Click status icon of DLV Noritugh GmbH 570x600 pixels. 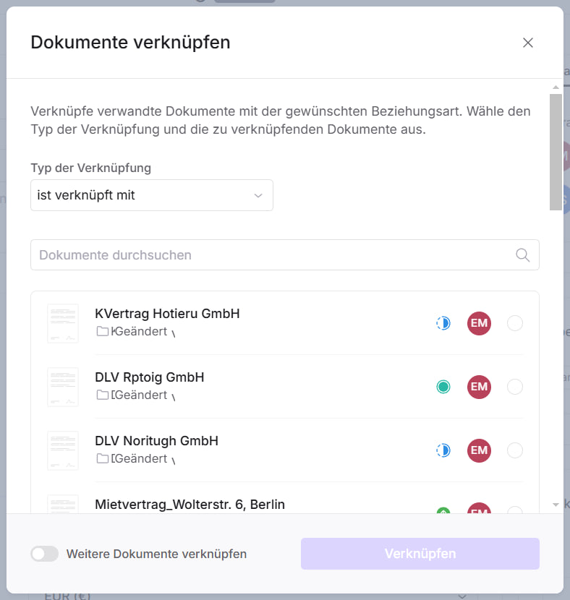443,450
